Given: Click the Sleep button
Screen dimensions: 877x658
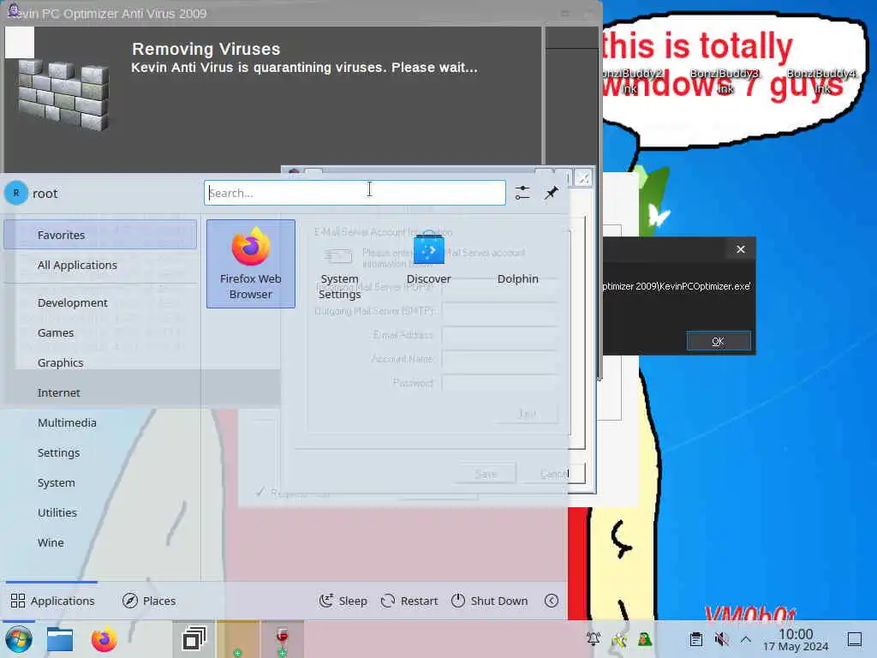Looking at the screenshot, I should (343, 601).
